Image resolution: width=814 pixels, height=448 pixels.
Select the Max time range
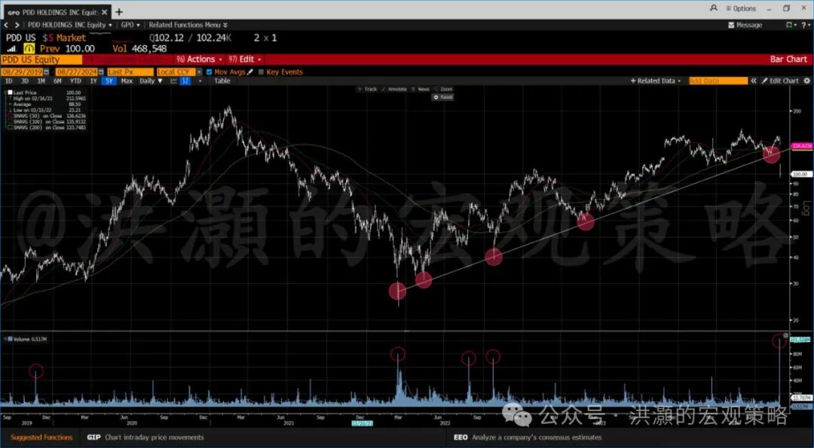[127, 81]
